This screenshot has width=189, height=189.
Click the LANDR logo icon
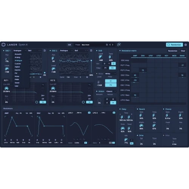click(x=3, y=45)
